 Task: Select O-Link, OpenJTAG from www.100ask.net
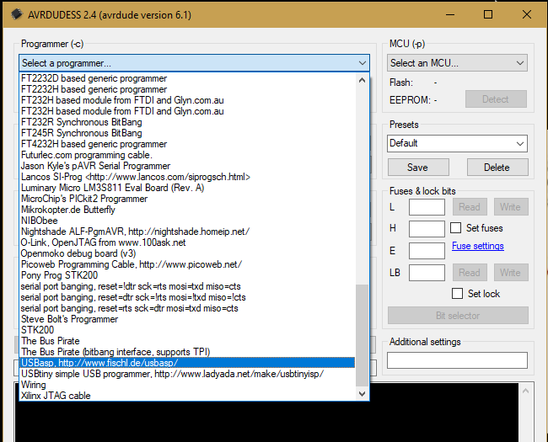187,242
